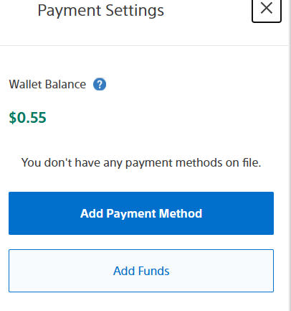This screenshot has width=291, height=311.
Task: Click the Payment Settings heading
Action: [100, 11]
